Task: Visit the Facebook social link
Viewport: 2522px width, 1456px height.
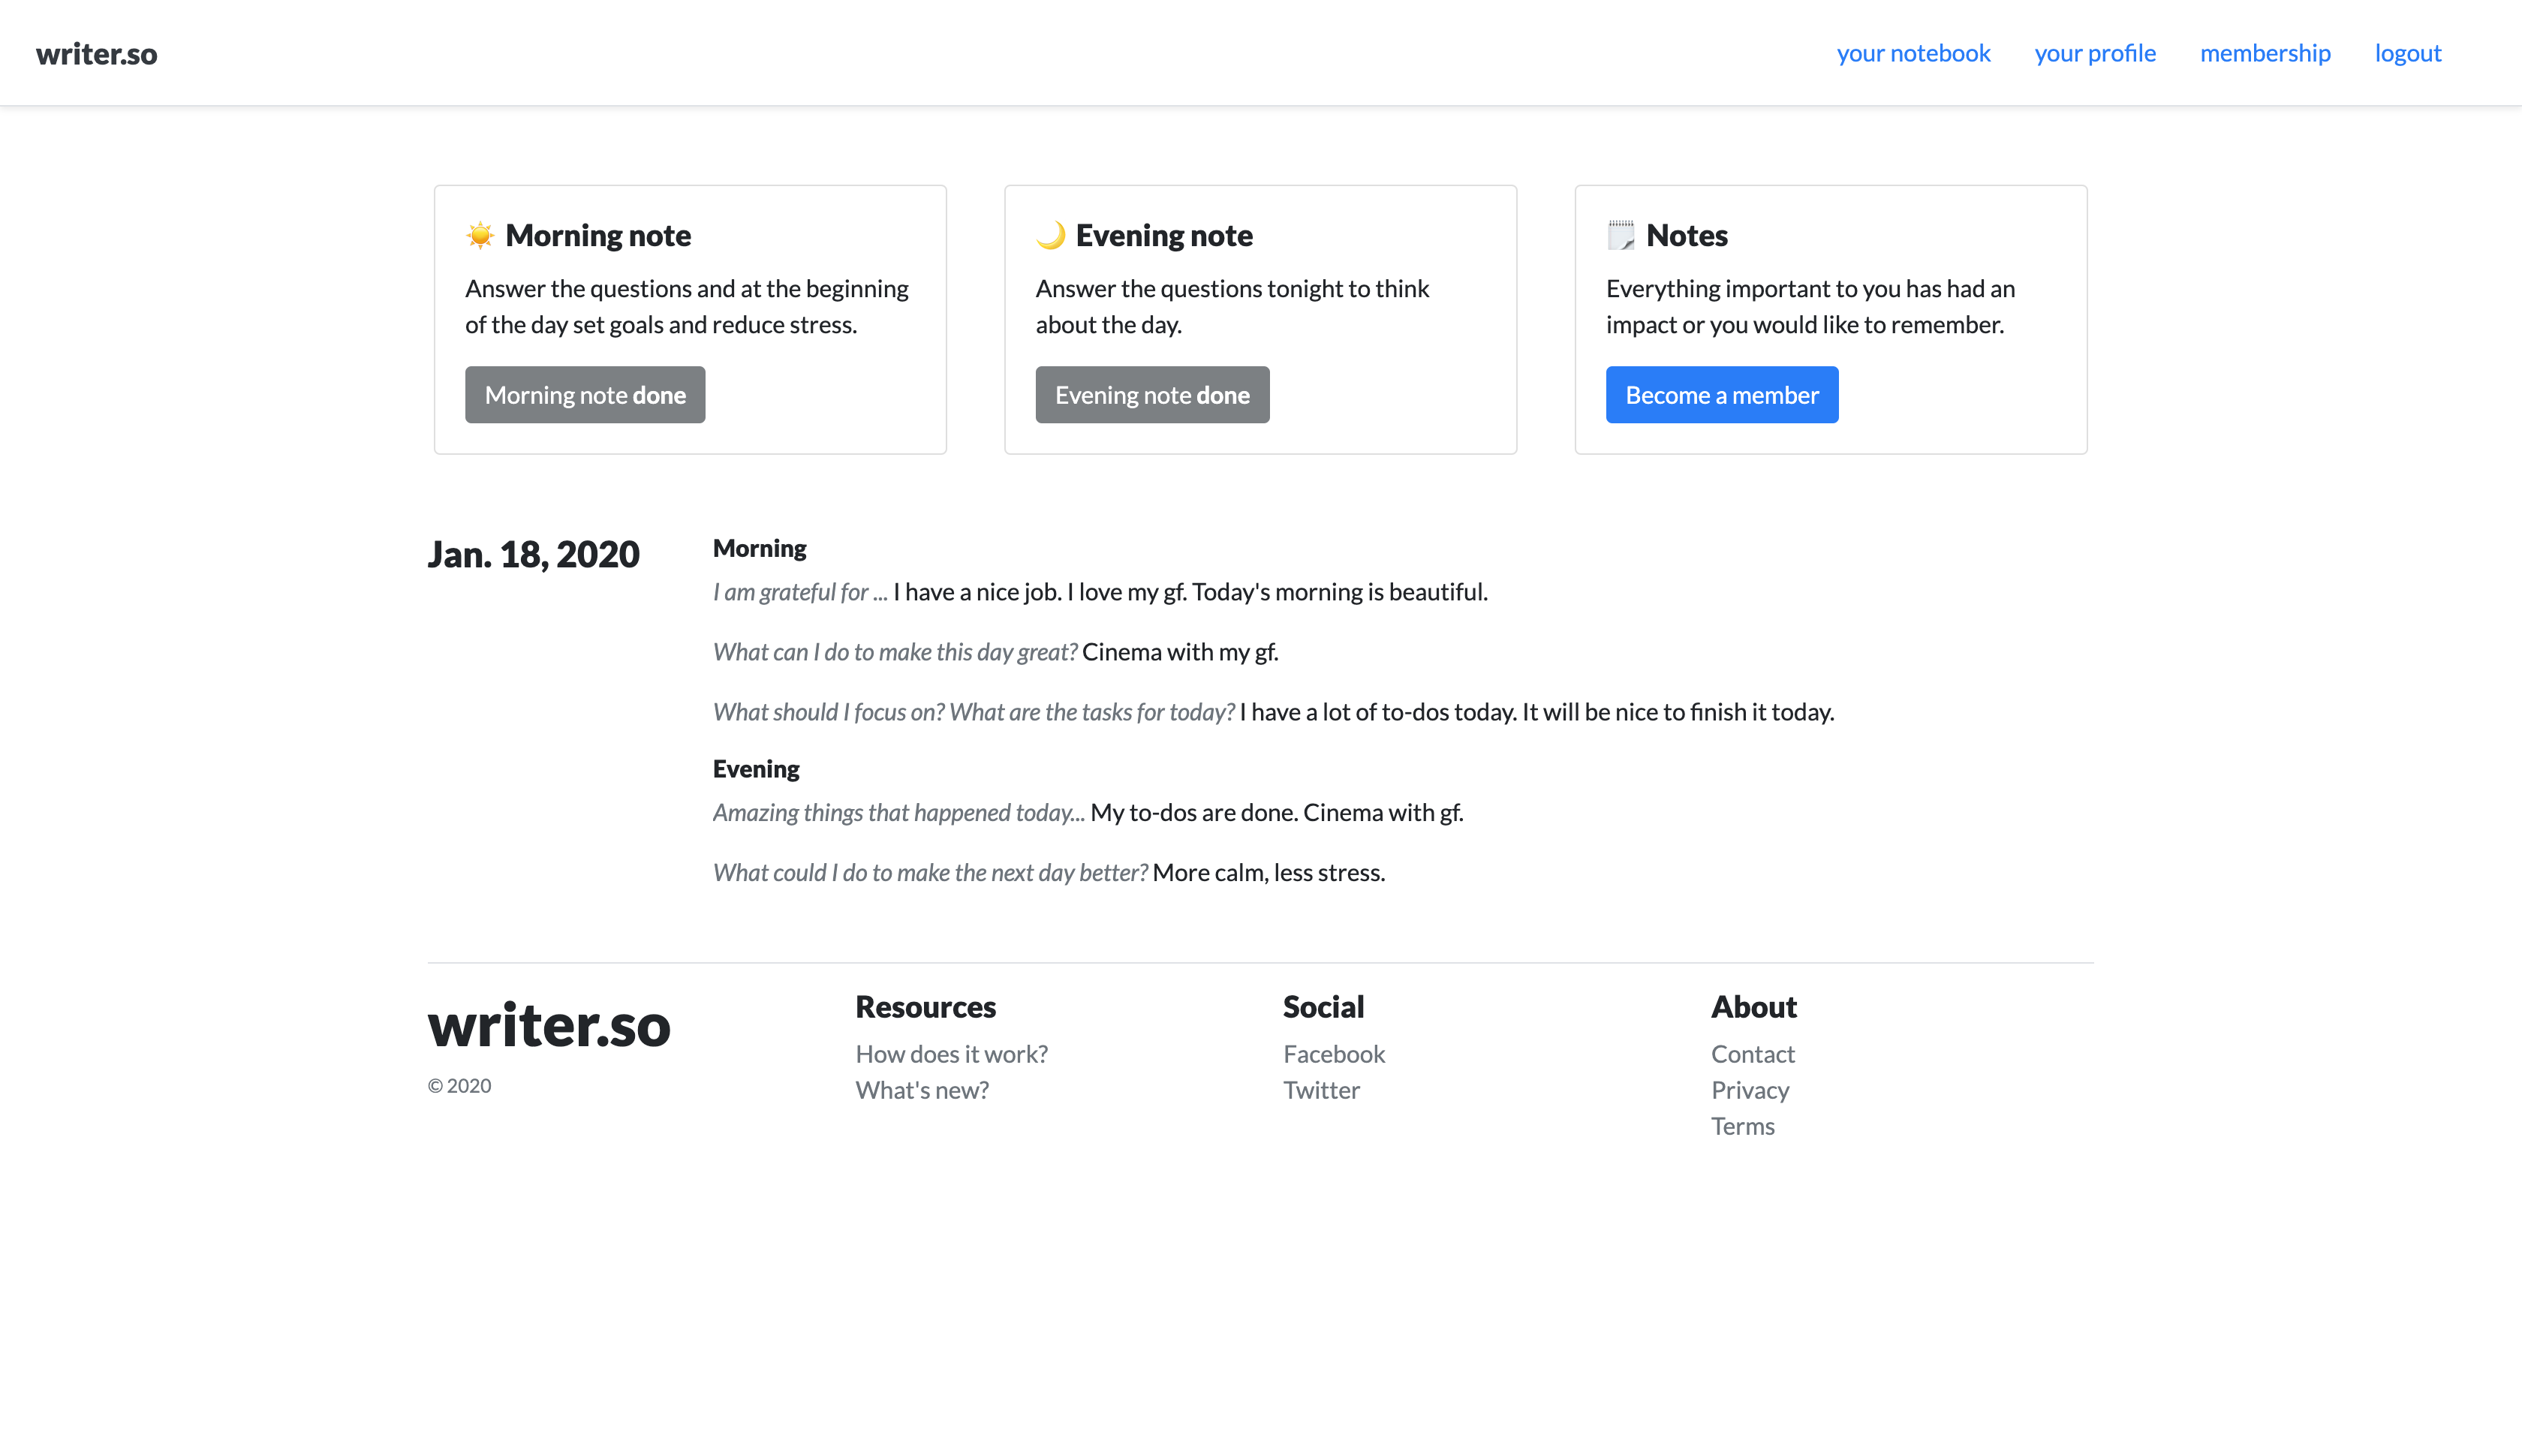Action: click(1334, 1054)
